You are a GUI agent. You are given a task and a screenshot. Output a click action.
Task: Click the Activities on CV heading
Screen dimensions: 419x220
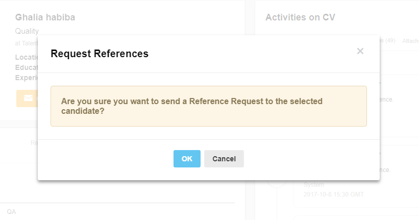point(300,17)
